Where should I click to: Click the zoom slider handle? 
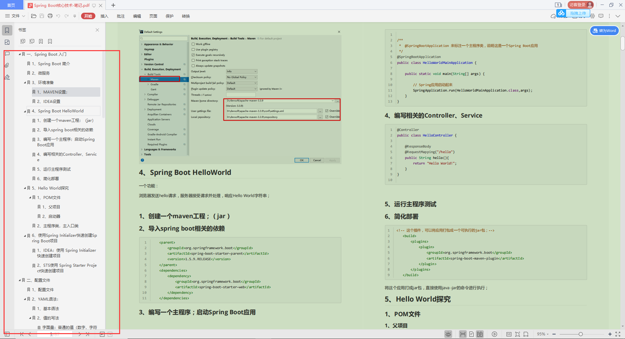click(x=580, y=334)
